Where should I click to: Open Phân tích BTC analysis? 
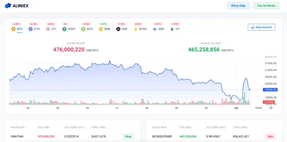click(x=262, y=27)
